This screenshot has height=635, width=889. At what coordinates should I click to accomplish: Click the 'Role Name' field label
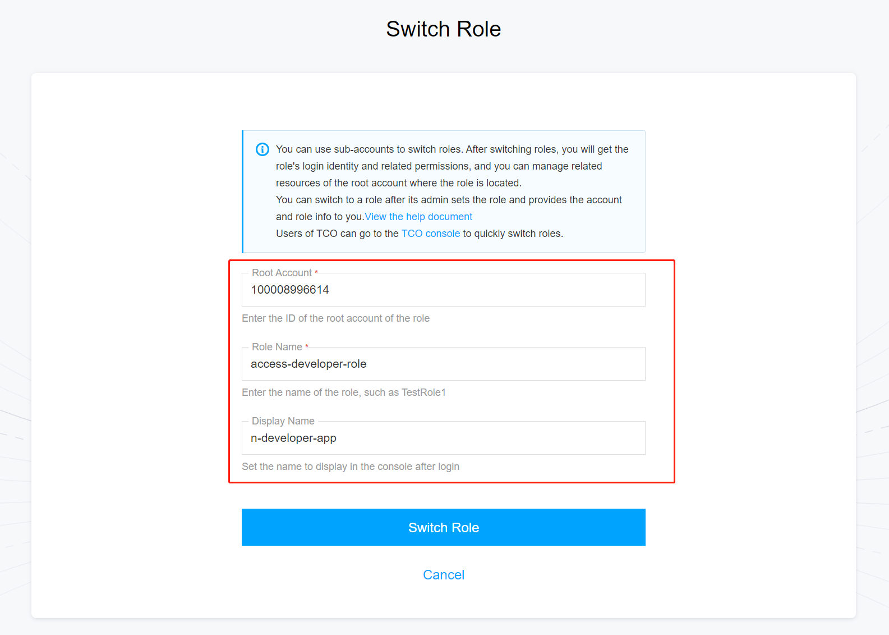tap(277, 347)
